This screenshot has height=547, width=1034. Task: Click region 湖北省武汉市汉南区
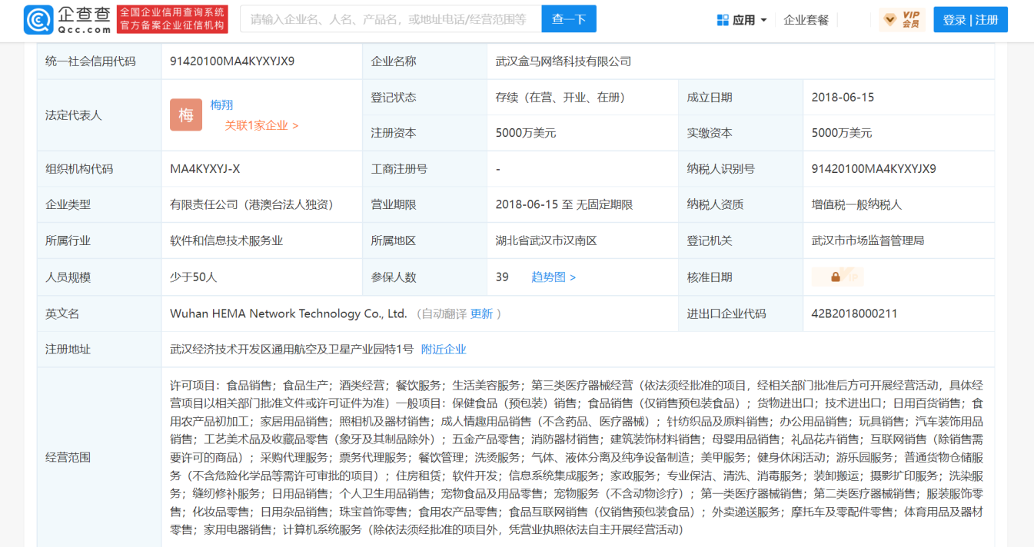(547, 240)
